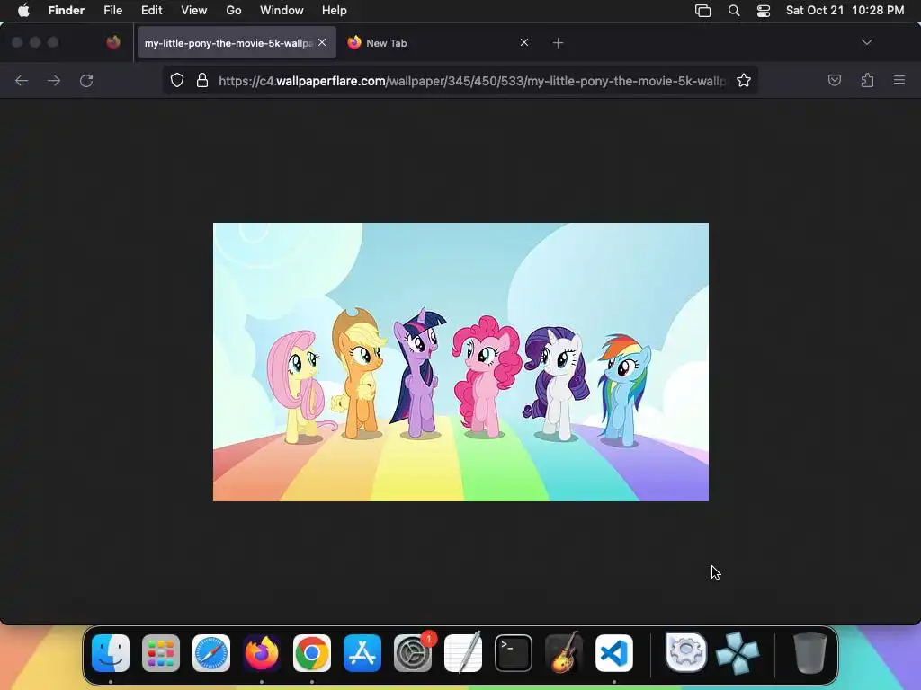Open TextEdit from the Dock
The width and height of the screenshot is (921, 690).
tap(463, 653)
